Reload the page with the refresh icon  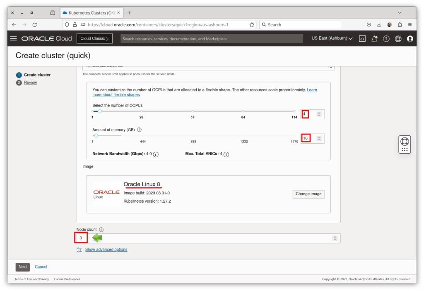(x=35, y=25)
